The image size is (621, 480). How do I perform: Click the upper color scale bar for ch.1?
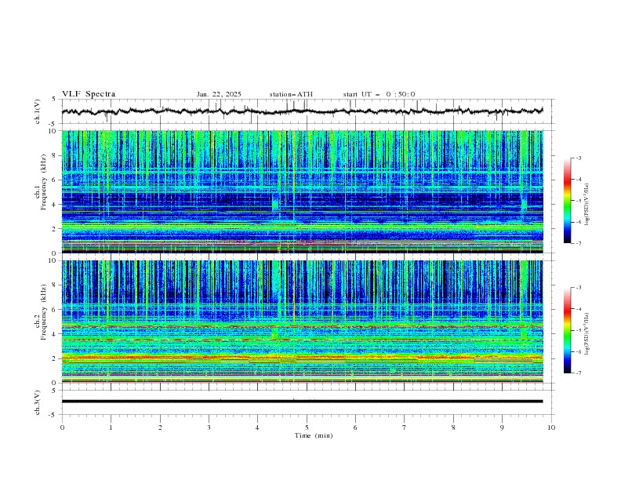tap(567, 201)
